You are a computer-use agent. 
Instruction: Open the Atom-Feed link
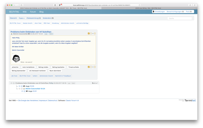coord(38,23)
